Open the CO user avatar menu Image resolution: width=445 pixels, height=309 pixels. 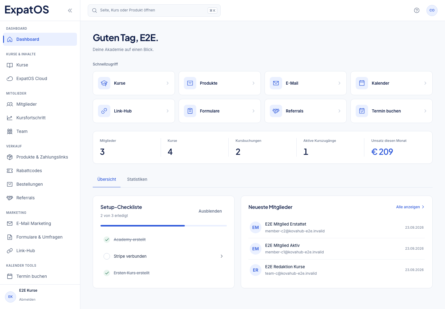coord(432,11)
